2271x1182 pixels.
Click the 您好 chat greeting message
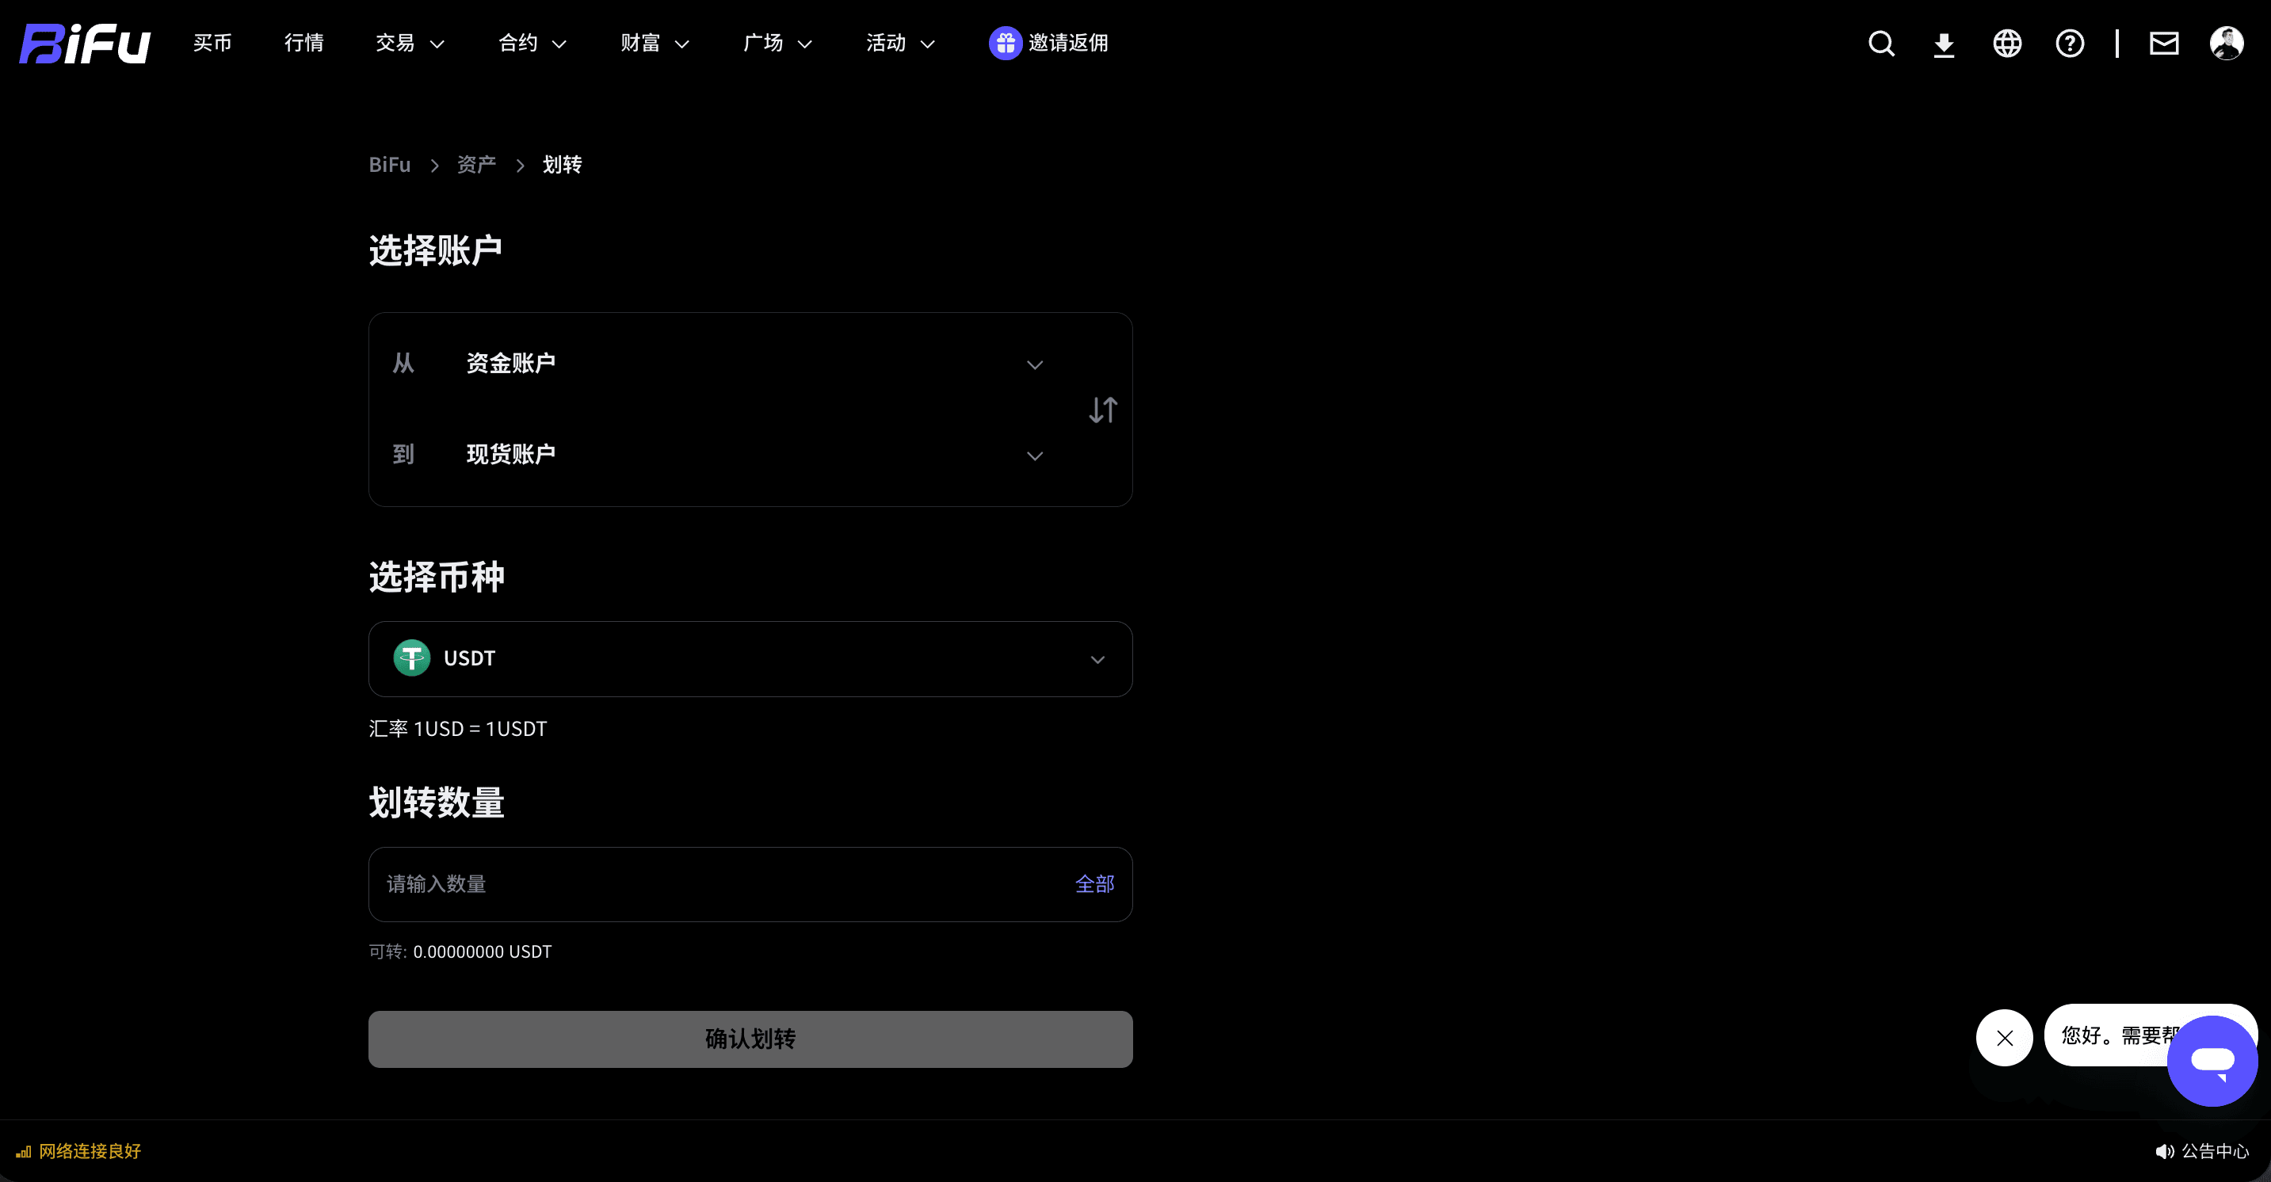[2113, 1035]
